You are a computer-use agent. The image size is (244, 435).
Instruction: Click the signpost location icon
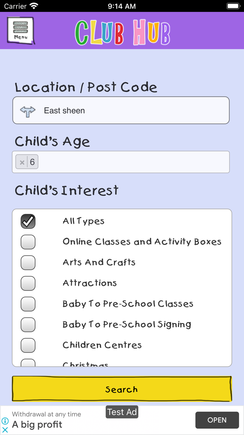click(27, 110)
